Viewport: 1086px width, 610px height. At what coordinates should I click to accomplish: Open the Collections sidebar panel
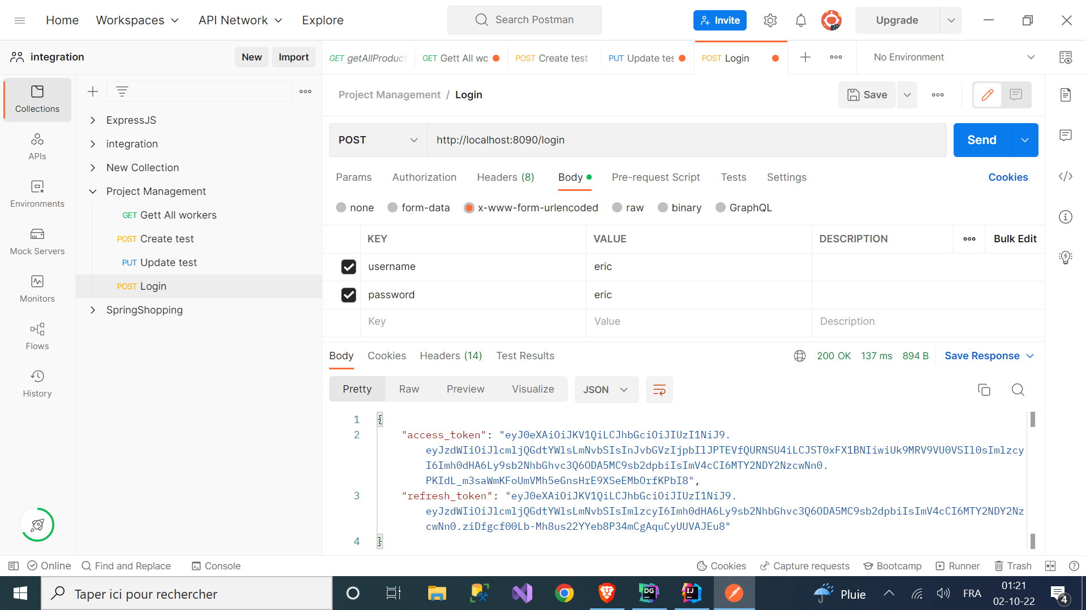coord(37,99)
